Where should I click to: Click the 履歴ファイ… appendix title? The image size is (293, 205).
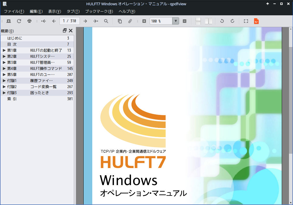[42, 81]
